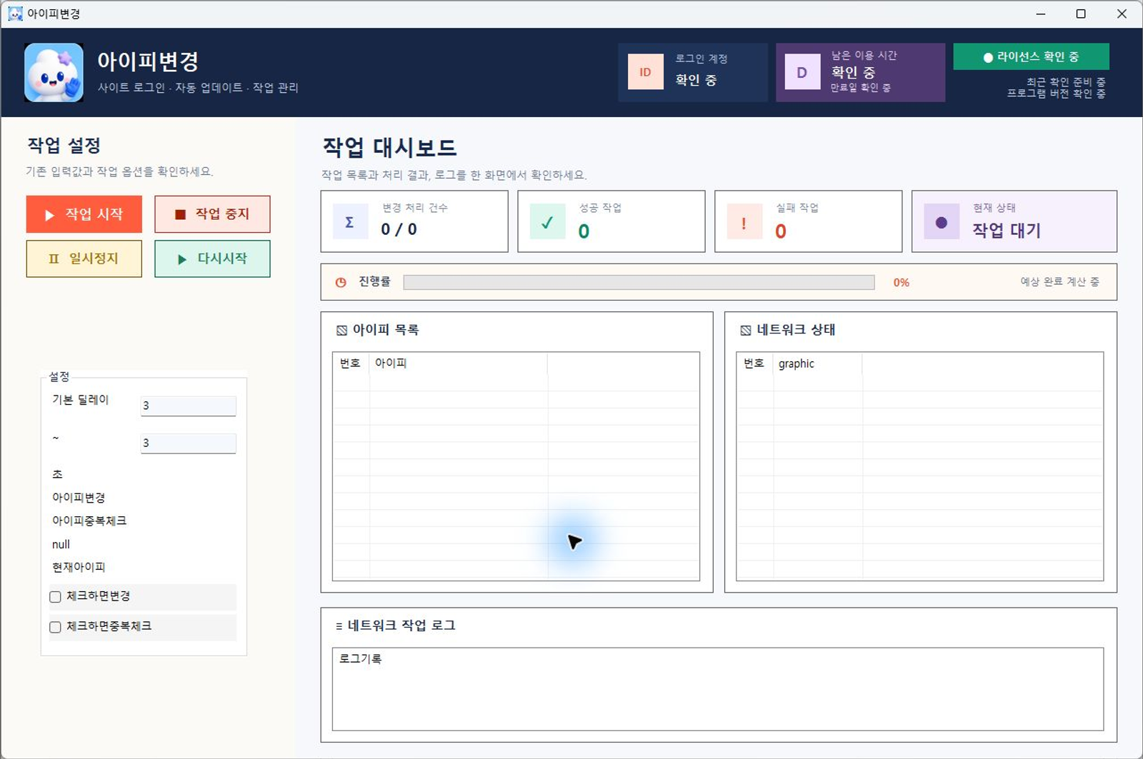Image resolution: width=1143 pixels, height=759 pixels.
Task: Click the 번호 header in 아이피 목록
Action: point(350,363)
